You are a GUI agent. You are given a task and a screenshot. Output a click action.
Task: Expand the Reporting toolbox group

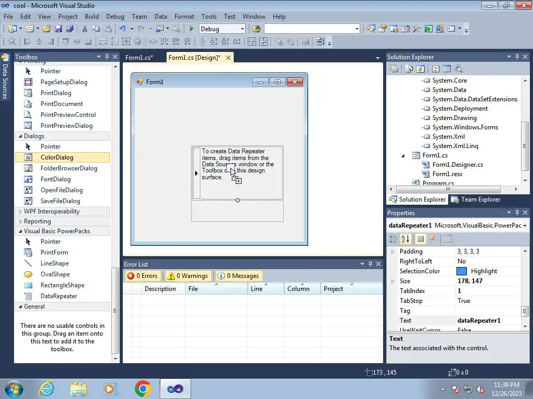click(20, 221)
